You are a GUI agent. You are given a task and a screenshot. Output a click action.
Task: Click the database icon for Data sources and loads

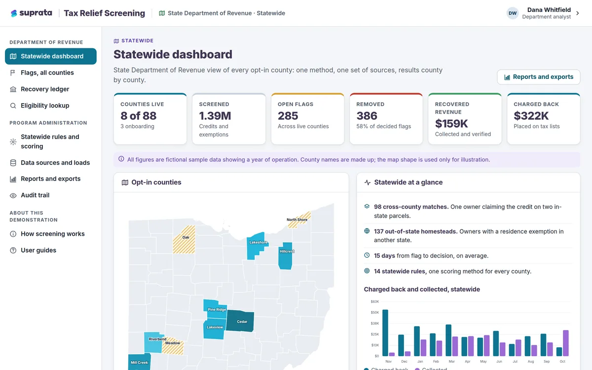(x=13, y=163)
